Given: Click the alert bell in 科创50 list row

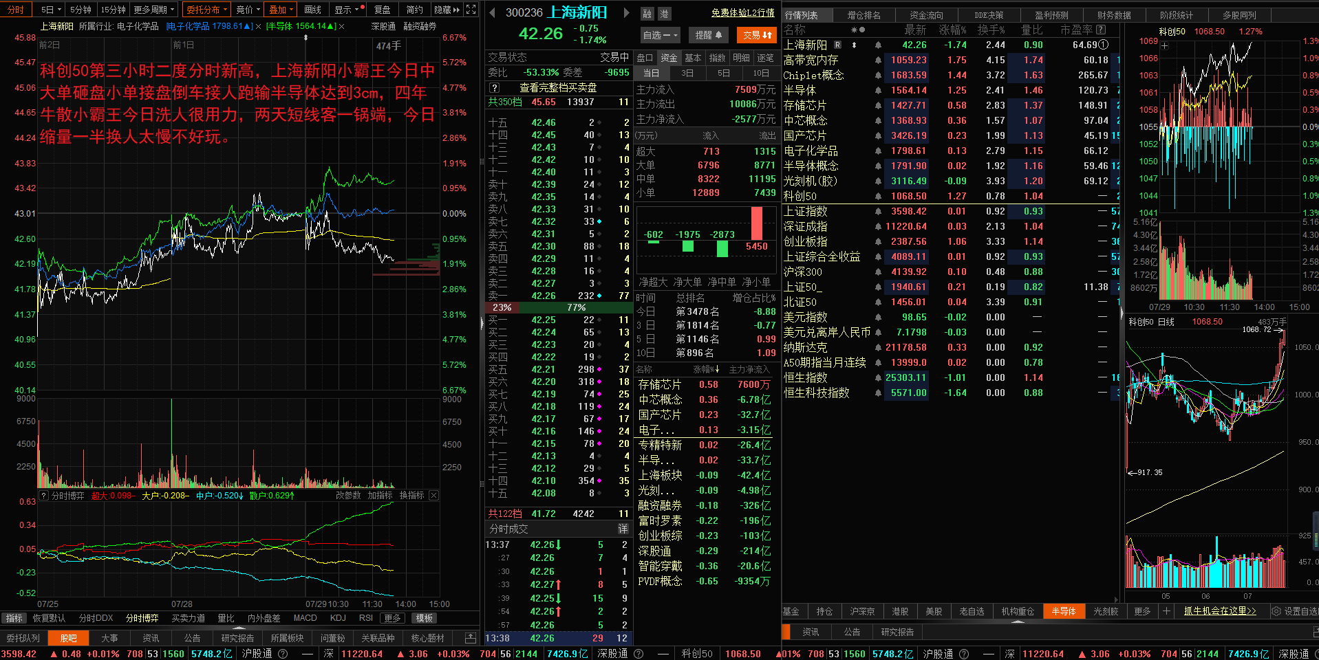Looking at the screenshot, I should [x=878, y=196].
